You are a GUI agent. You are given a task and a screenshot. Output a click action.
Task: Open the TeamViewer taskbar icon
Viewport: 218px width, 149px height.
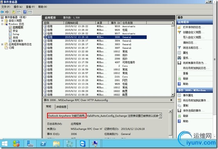(x=83, y=144)
